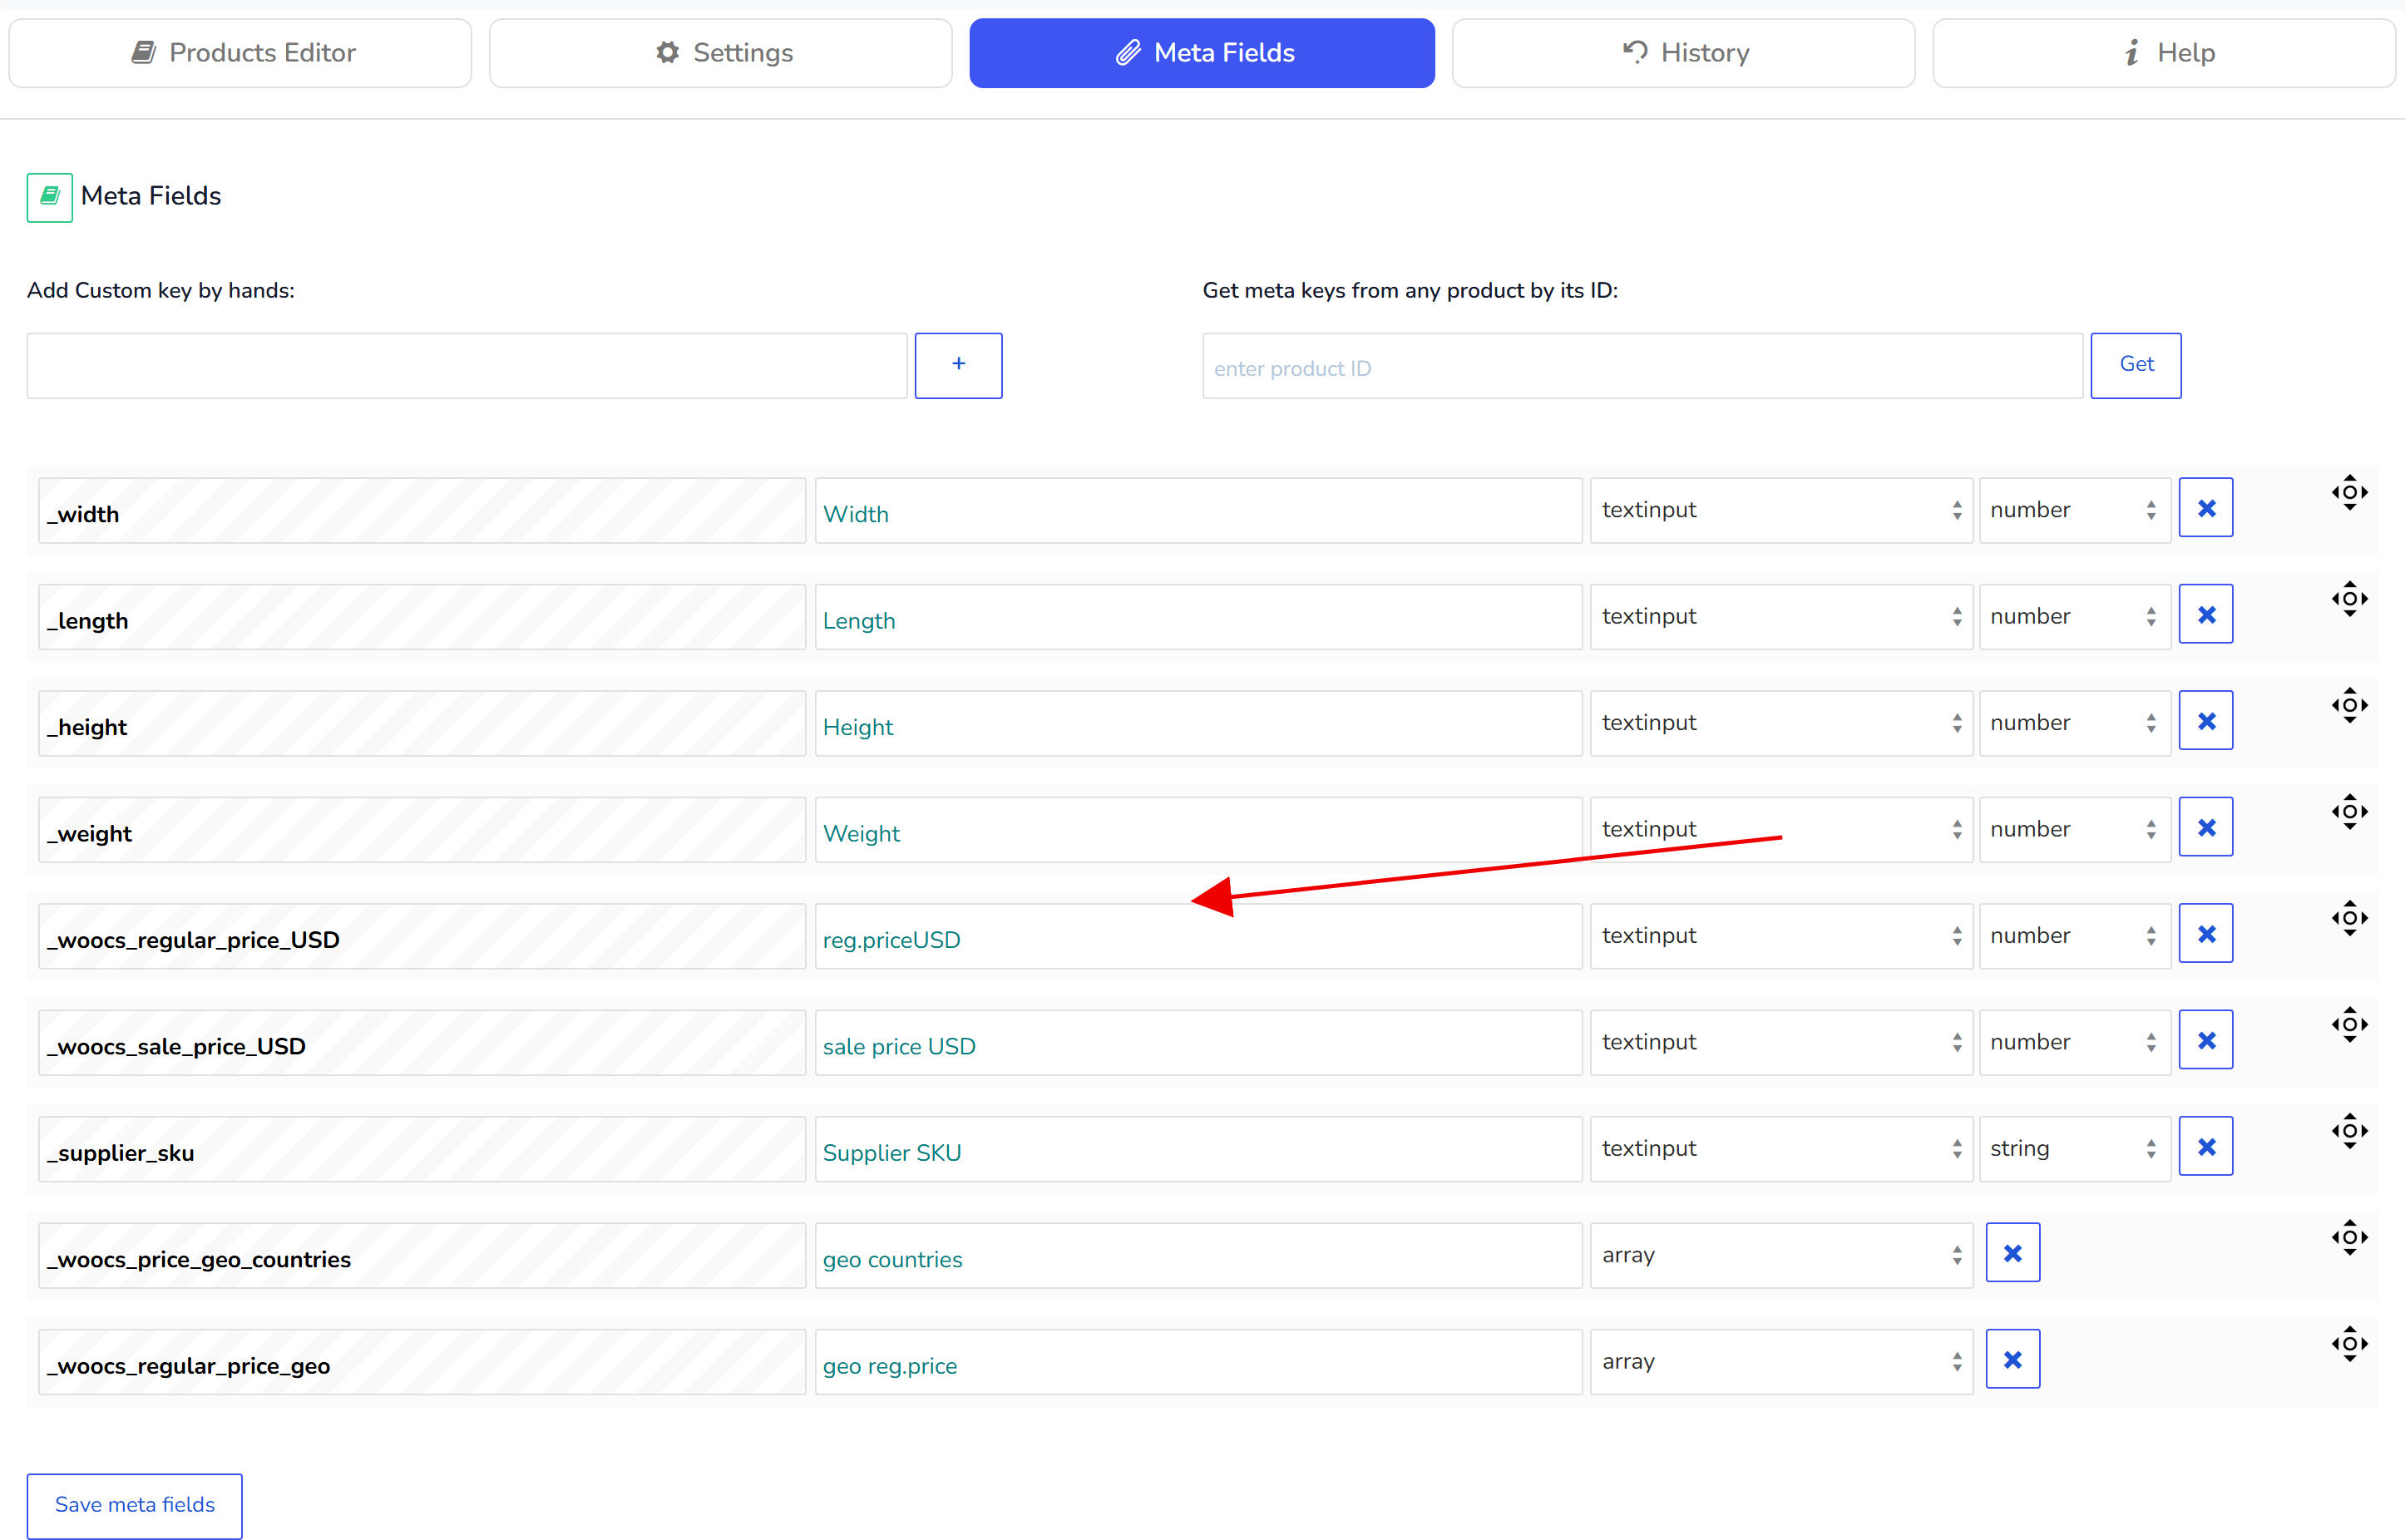Go to the Settings tab
The height and width of the screenshot is (1540, 2405).
click(x=720, y=53)
